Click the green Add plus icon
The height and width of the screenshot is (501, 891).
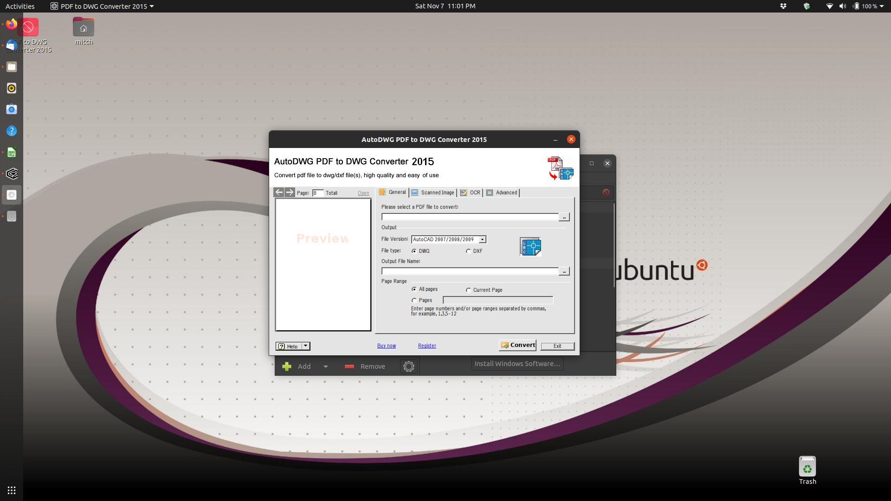[x=286, y=366]
